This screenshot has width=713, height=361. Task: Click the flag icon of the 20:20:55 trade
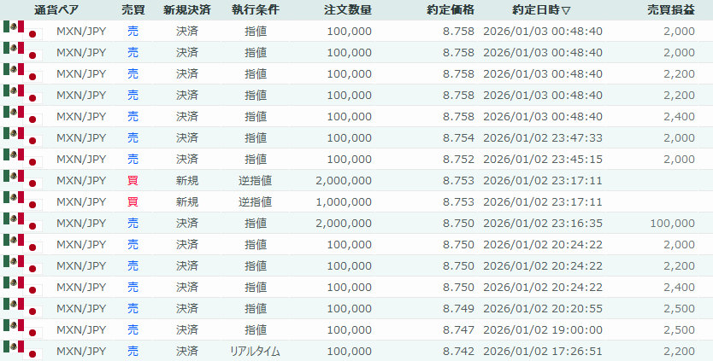tap(22, 308)
